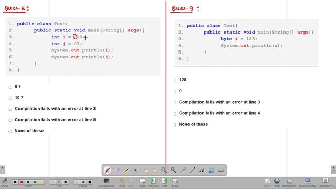The width and height of the screenshot is (336, 189).
Task: Activate the zoom out magnifier
Action: coord(173,170)
